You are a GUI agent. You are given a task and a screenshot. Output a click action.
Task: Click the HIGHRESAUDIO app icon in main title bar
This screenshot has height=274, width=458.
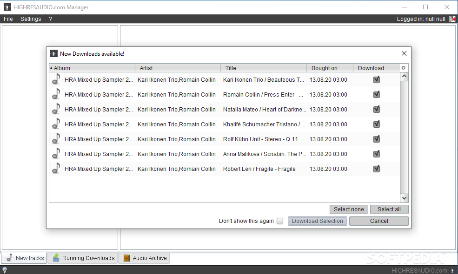point(7,7)
